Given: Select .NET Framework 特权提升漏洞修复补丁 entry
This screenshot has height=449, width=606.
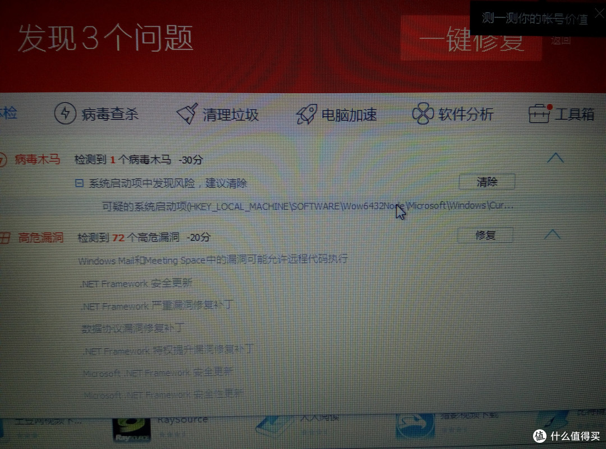Looking at the screenshot, I should 168,350.
